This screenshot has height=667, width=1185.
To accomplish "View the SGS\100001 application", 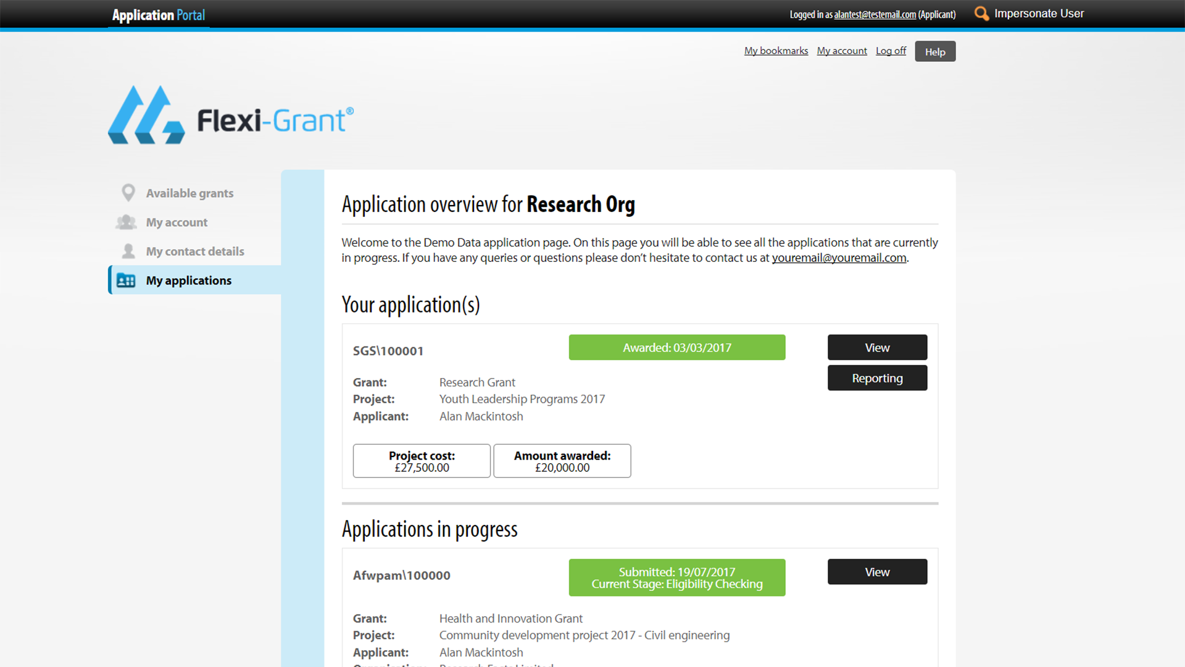I will (x=877, y=347).
